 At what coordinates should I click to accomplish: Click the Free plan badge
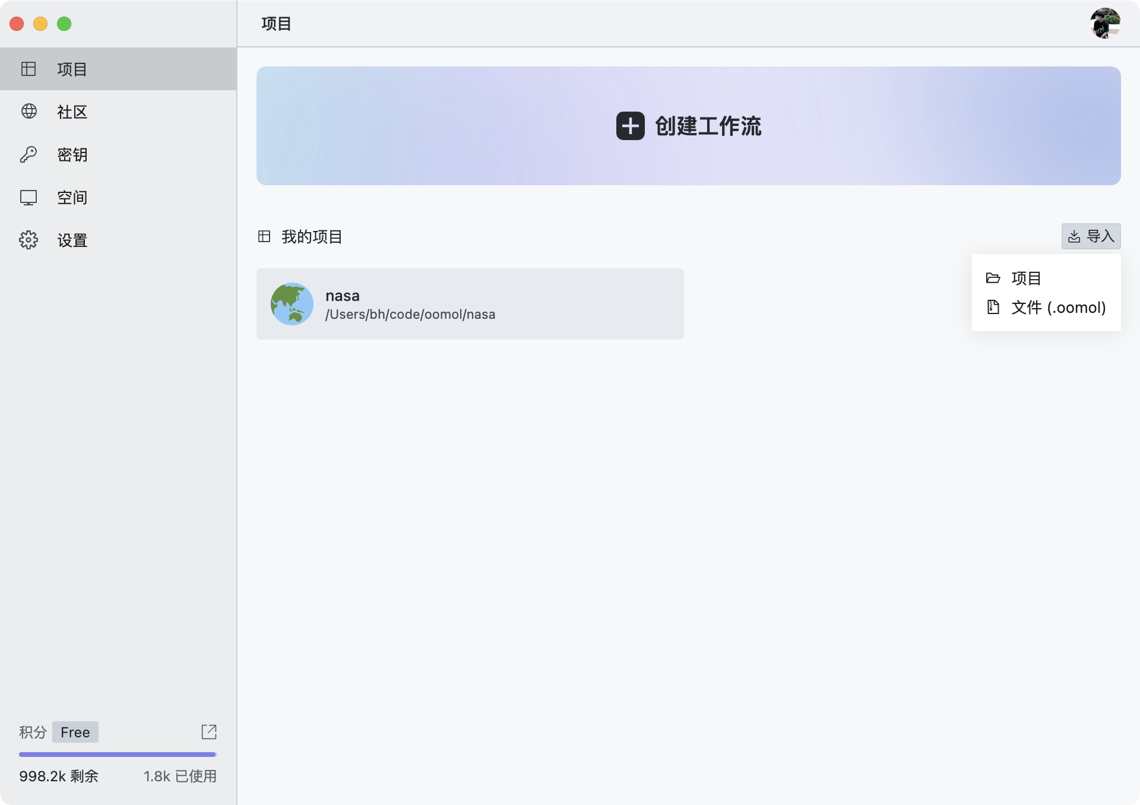click(75, 732)
